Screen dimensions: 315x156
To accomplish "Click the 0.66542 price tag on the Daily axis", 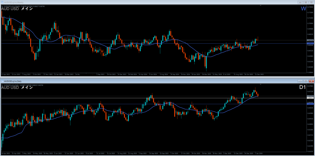I will pyautogui.click(x=310, y=98).
